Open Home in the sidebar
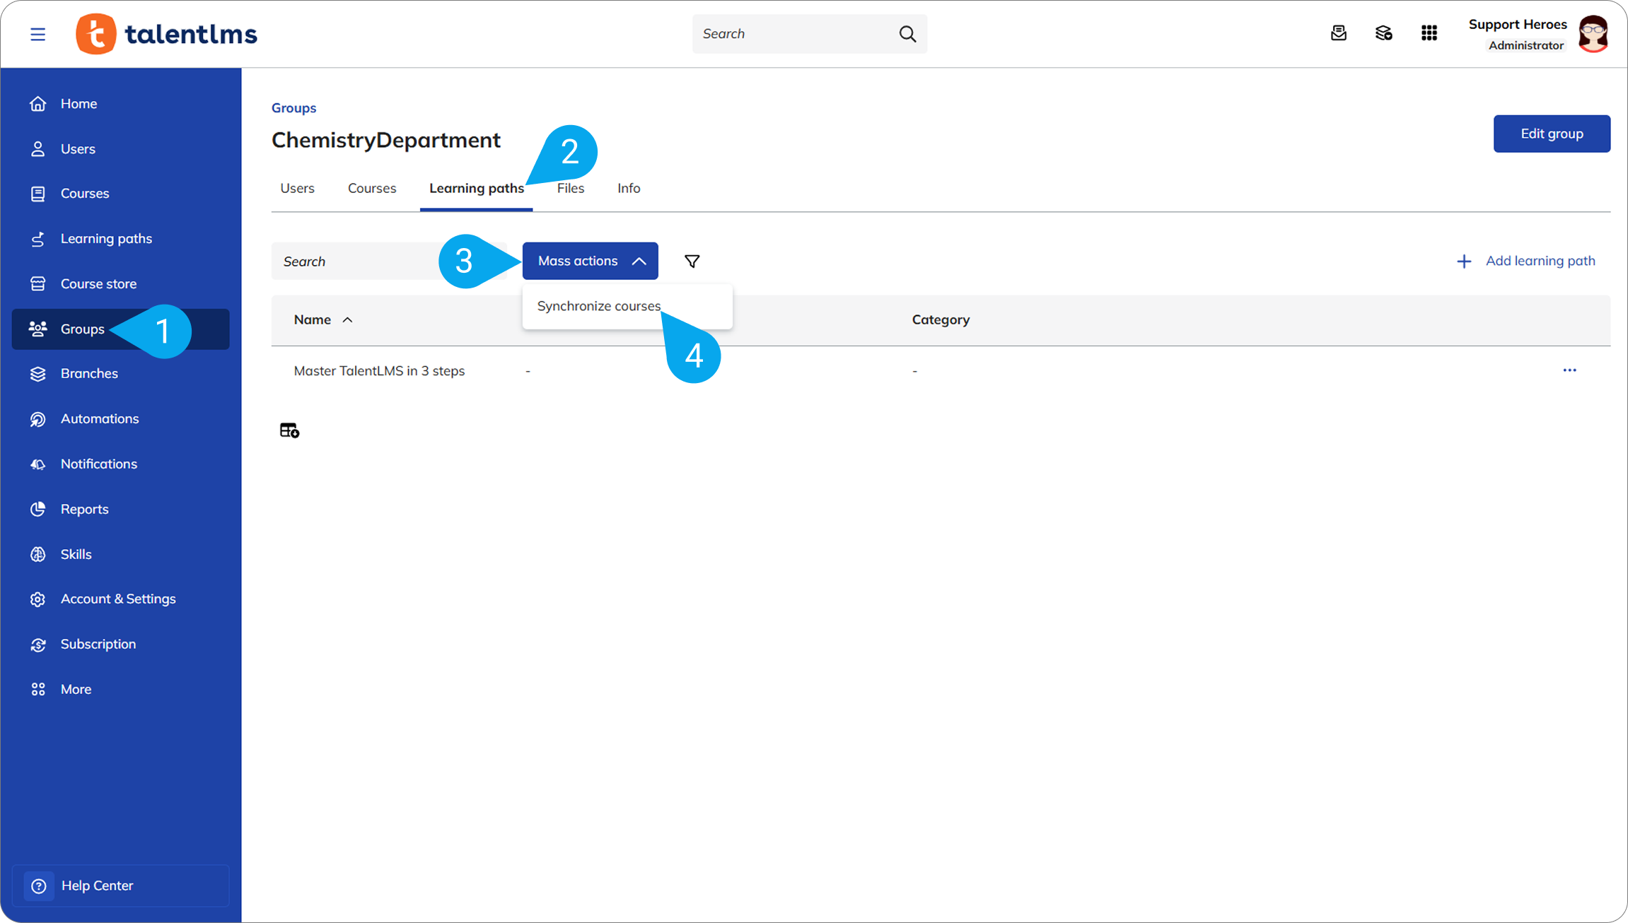Screen dimensions: 1628x923 tap(121, 104)
